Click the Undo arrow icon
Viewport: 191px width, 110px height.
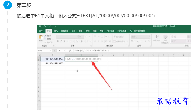45,26
